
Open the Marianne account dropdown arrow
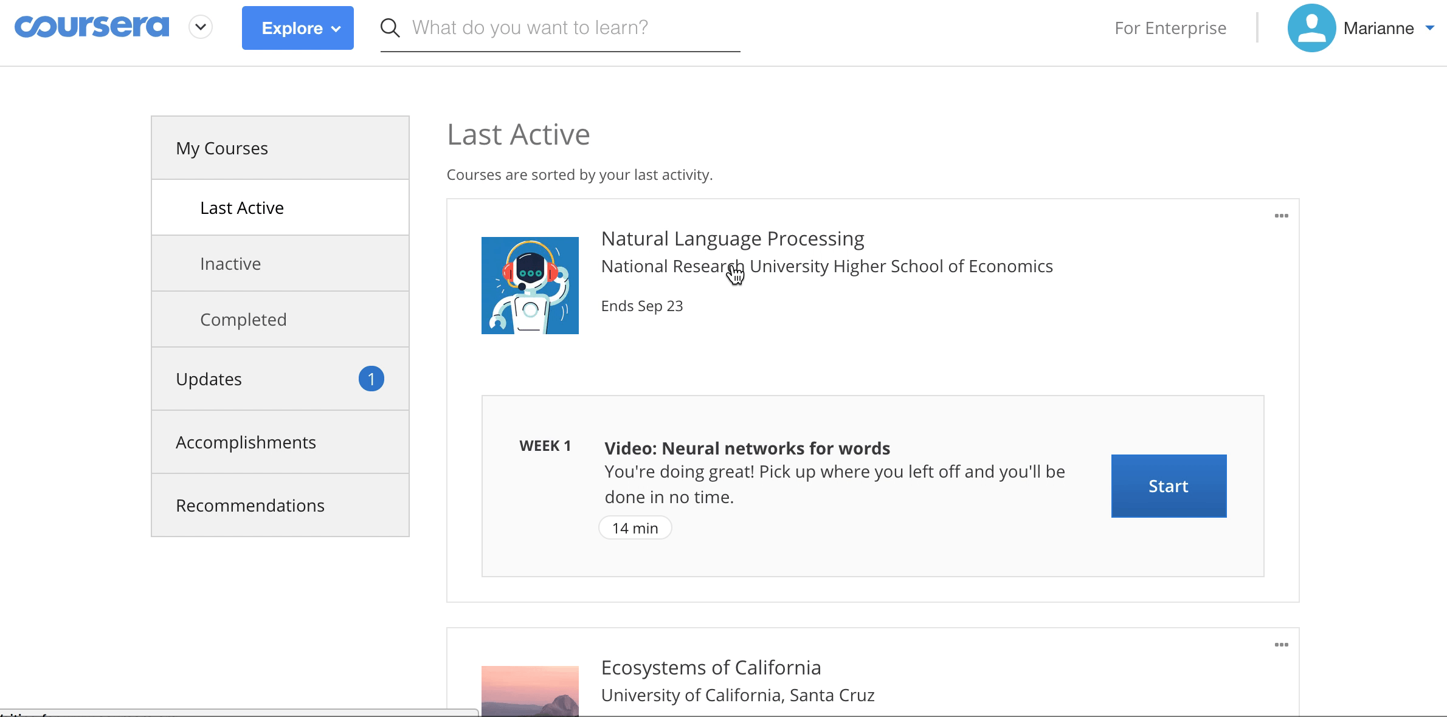1430,28
